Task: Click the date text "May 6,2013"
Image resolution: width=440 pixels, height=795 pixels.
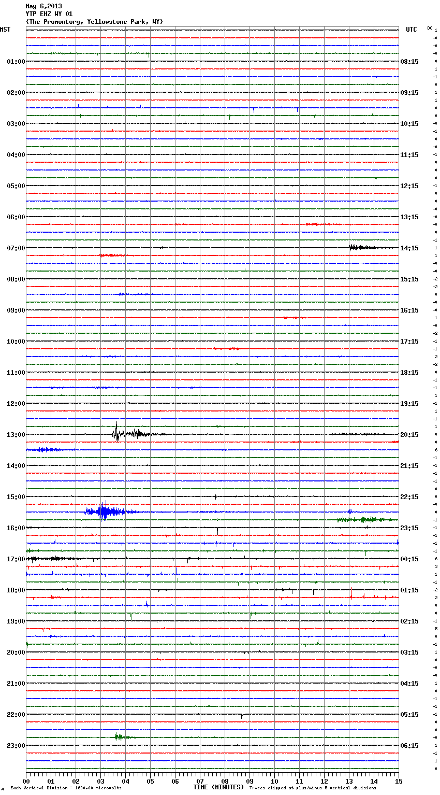Action: (43, 6)
